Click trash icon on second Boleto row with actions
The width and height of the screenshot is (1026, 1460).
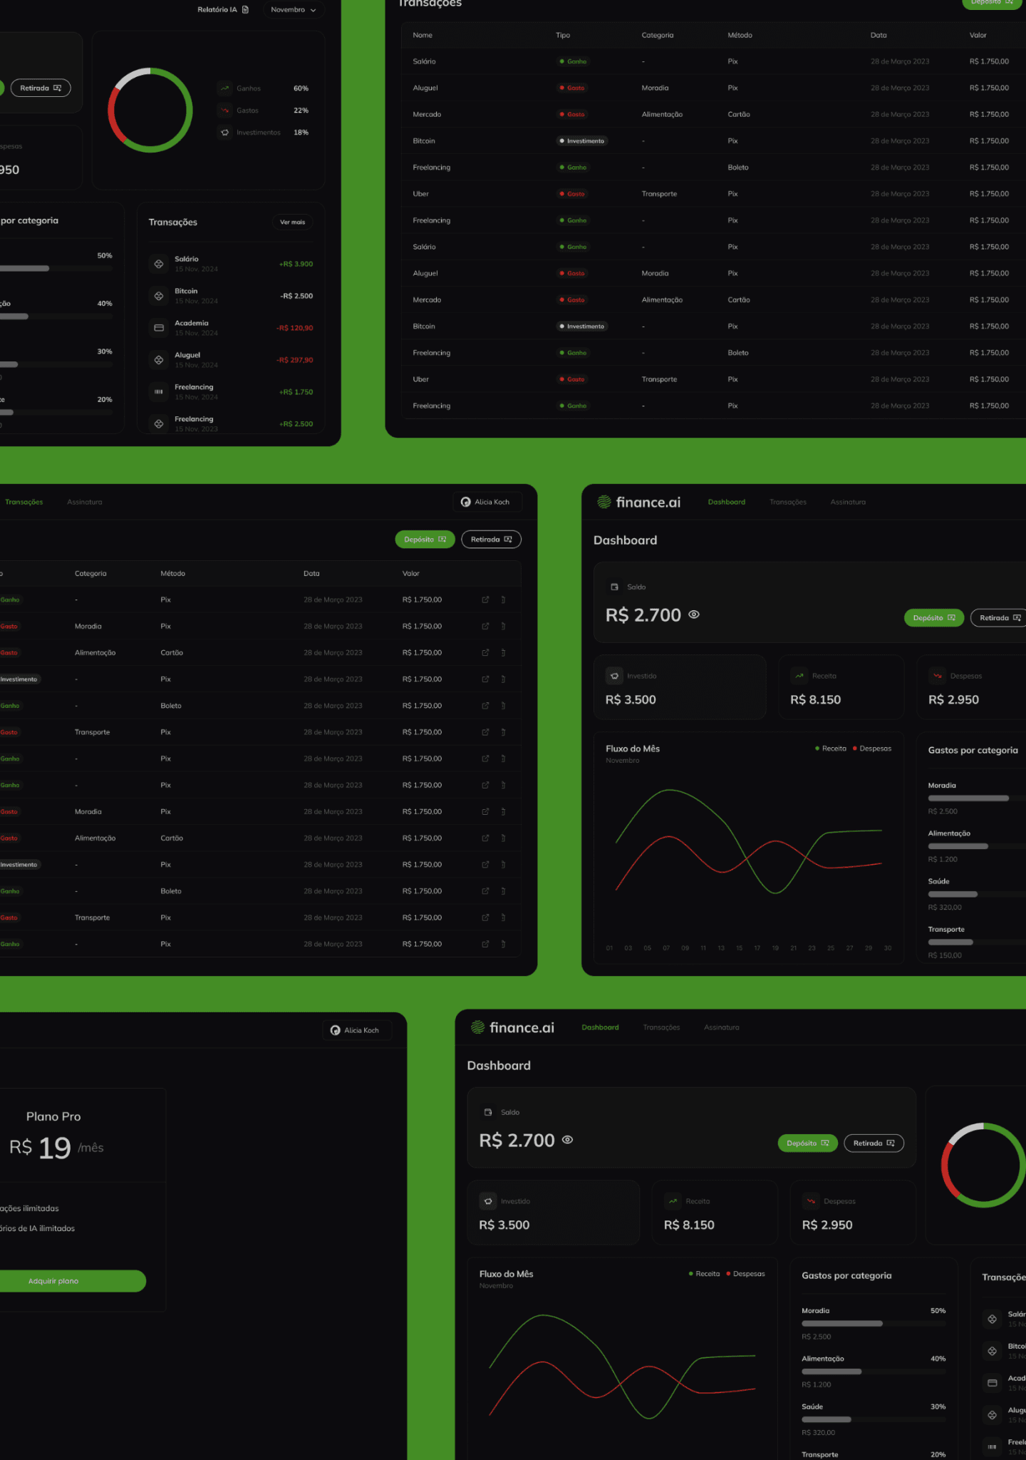coord(503,891)
